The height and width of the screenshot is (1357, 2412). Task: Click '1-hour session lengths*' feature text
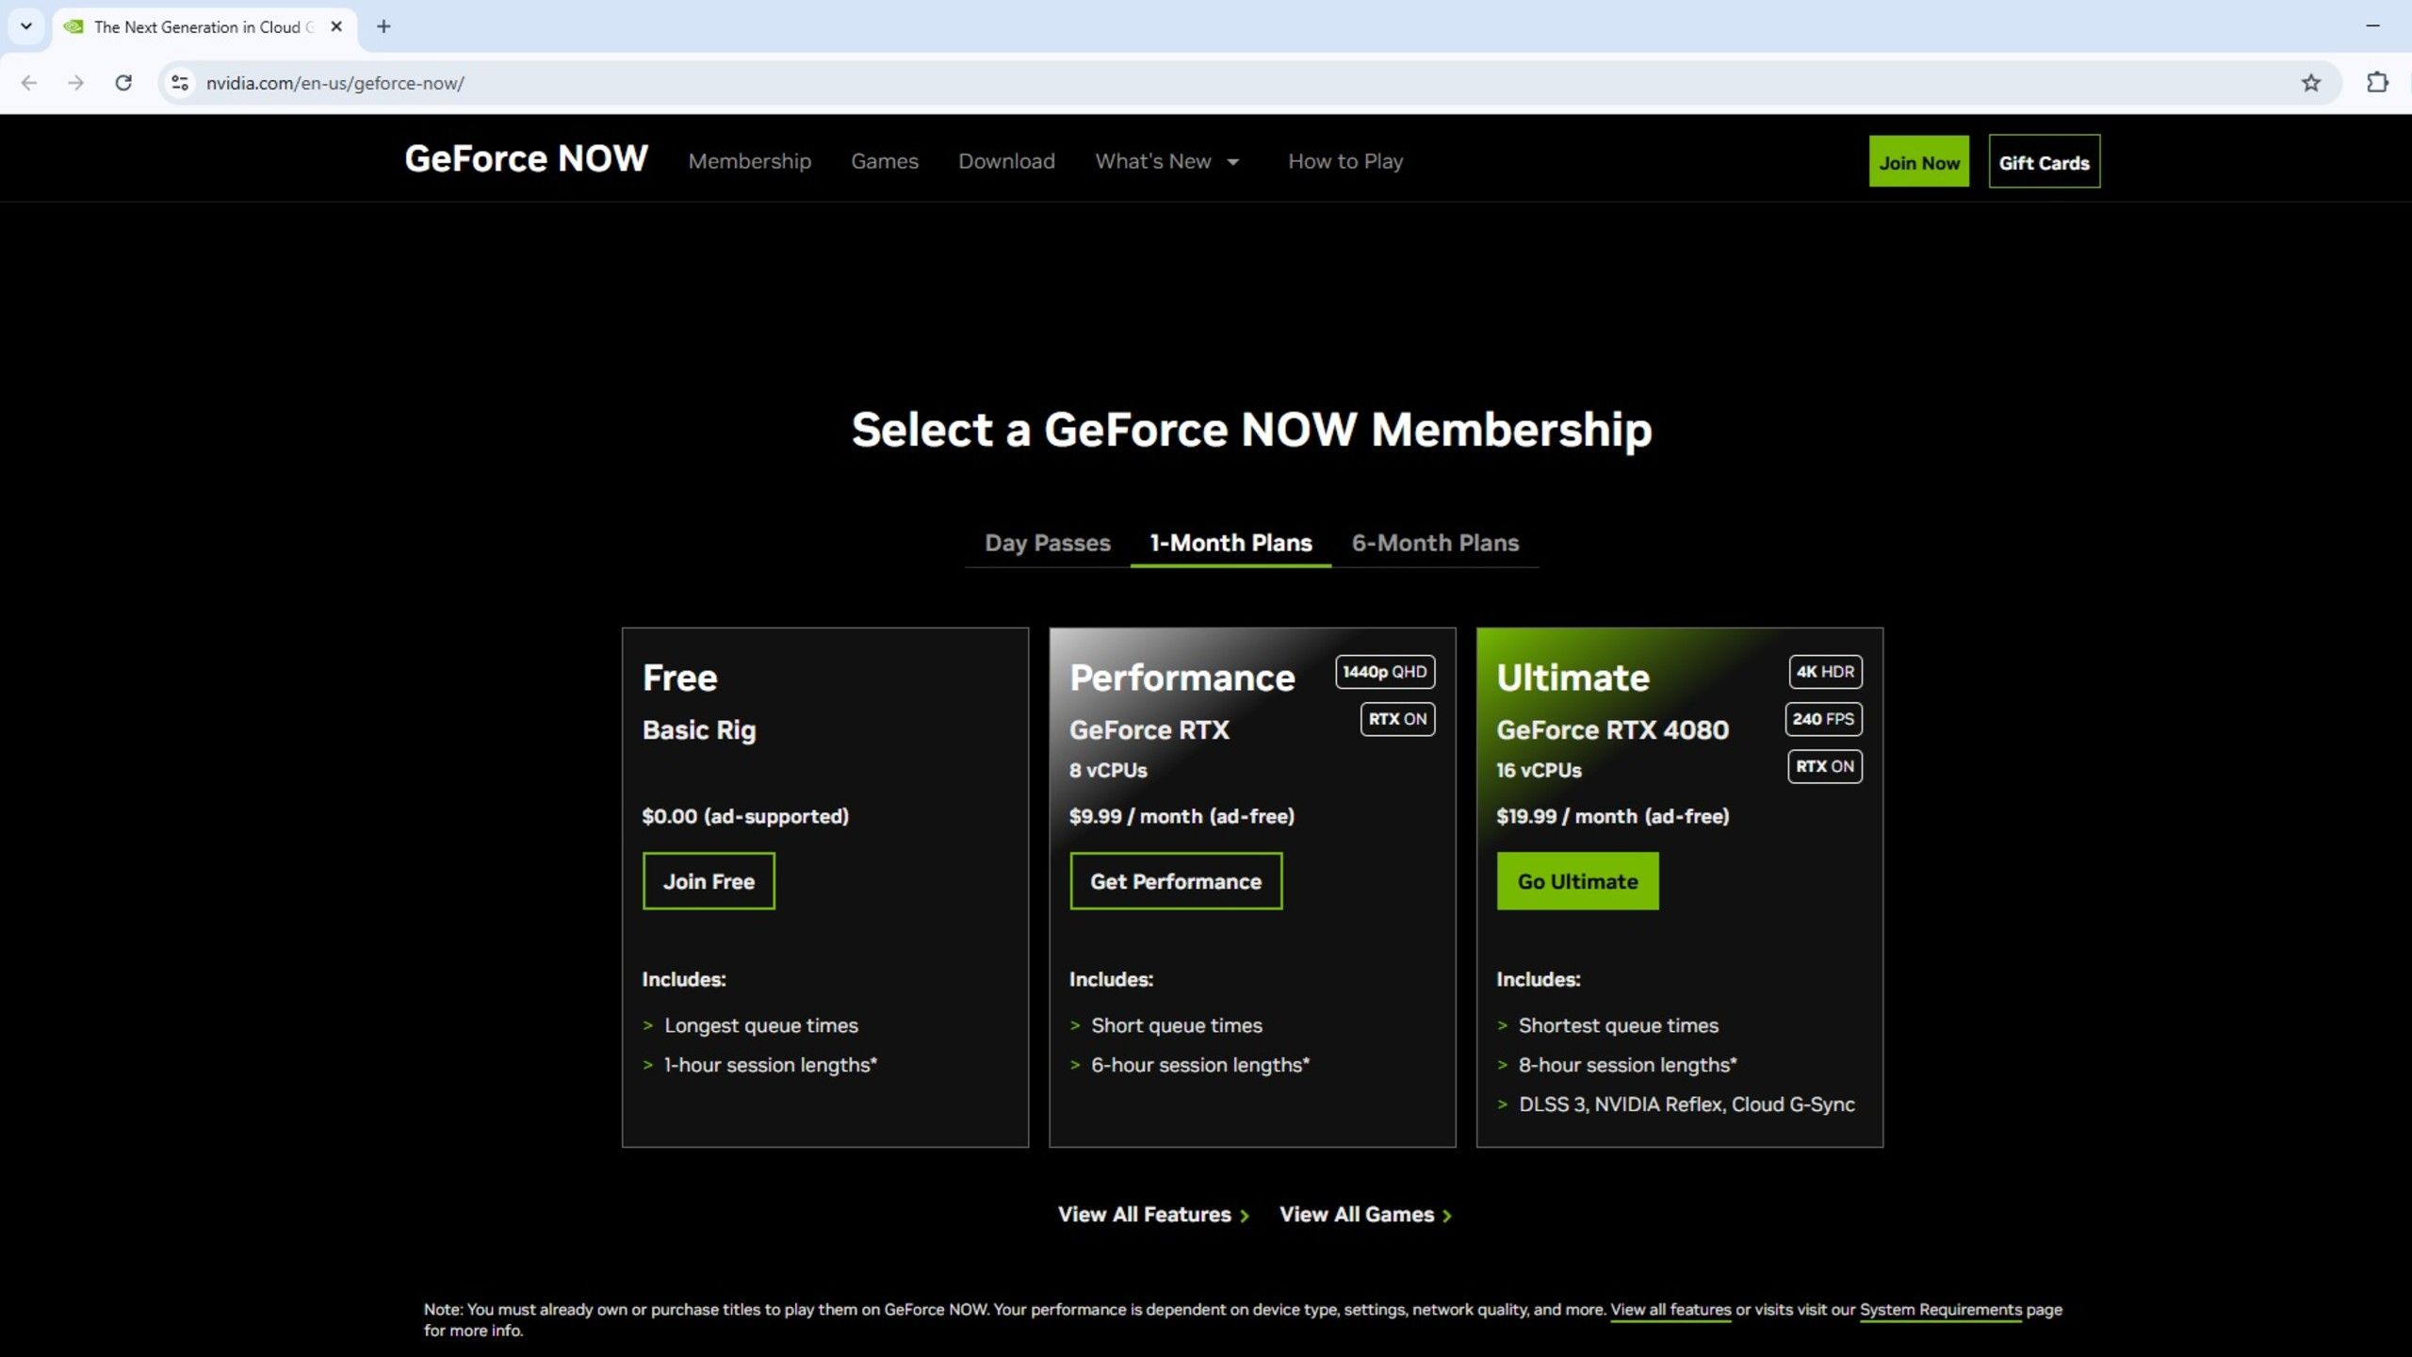[x=771, y=1065]
